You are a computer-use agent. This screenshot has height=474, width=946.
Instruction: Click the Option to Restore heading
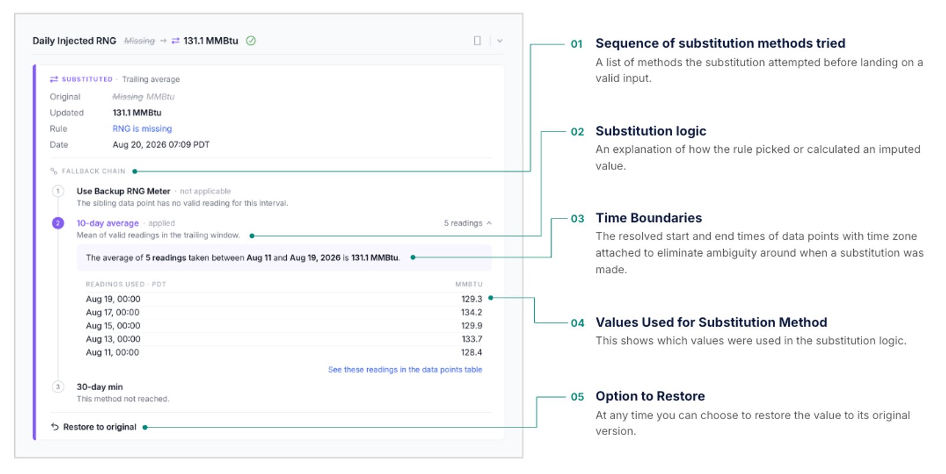(650, 396)
